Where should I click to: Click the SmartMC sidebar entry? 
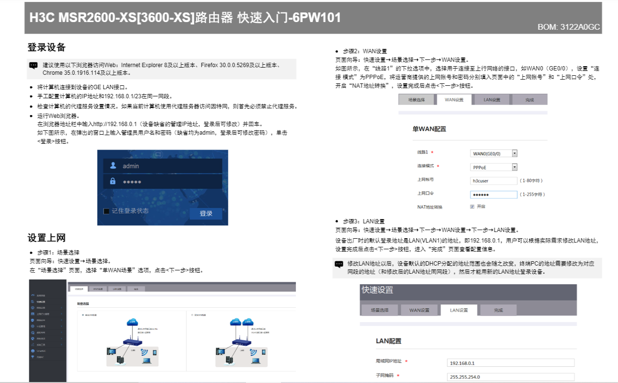(x=47, y=351)
